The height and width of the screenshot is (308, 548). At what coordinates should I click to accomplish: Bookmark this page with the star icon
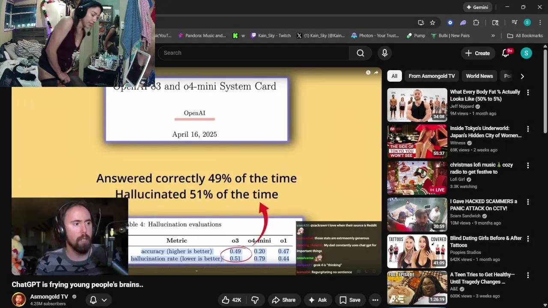[432, 23]
